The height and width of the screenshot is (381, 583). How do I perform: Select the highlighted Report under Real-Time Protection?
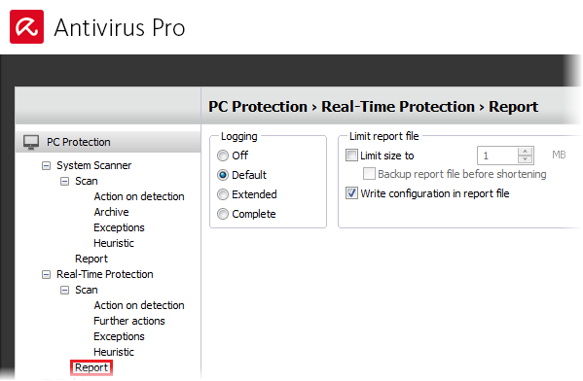(91, 367)
